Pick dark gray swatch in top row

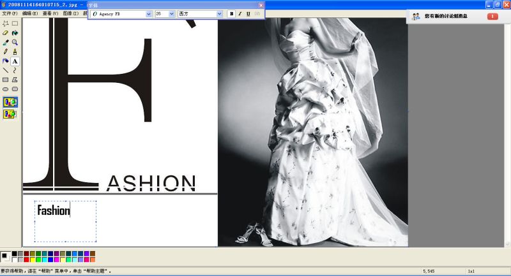pyautogui.click(x=20, y=254)
